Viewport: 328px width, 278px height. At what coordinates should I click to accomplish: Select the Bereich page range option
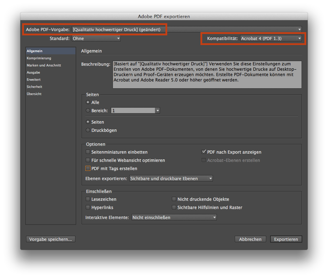tap(88, 110)
